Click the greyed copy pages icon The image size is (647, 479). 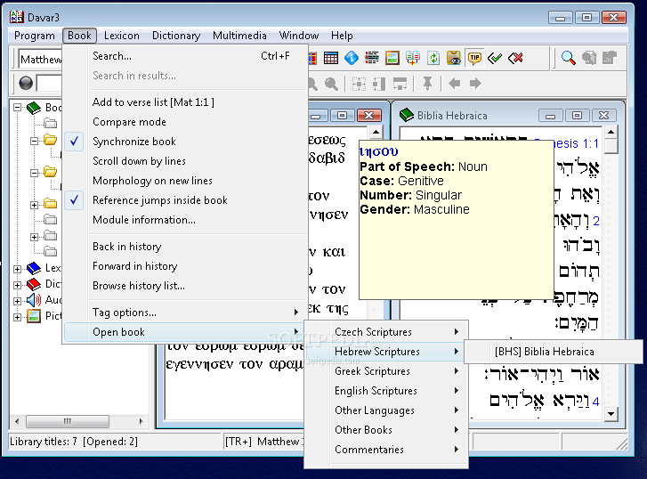coord(589,58)
